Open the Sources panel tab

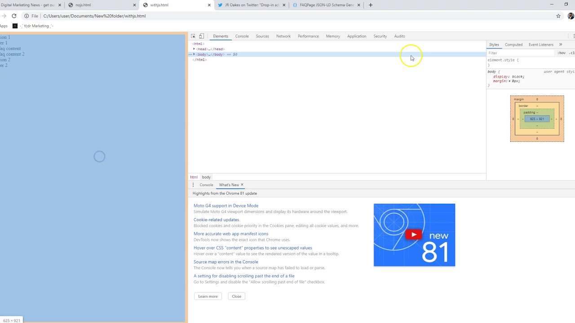pos(262,36)
